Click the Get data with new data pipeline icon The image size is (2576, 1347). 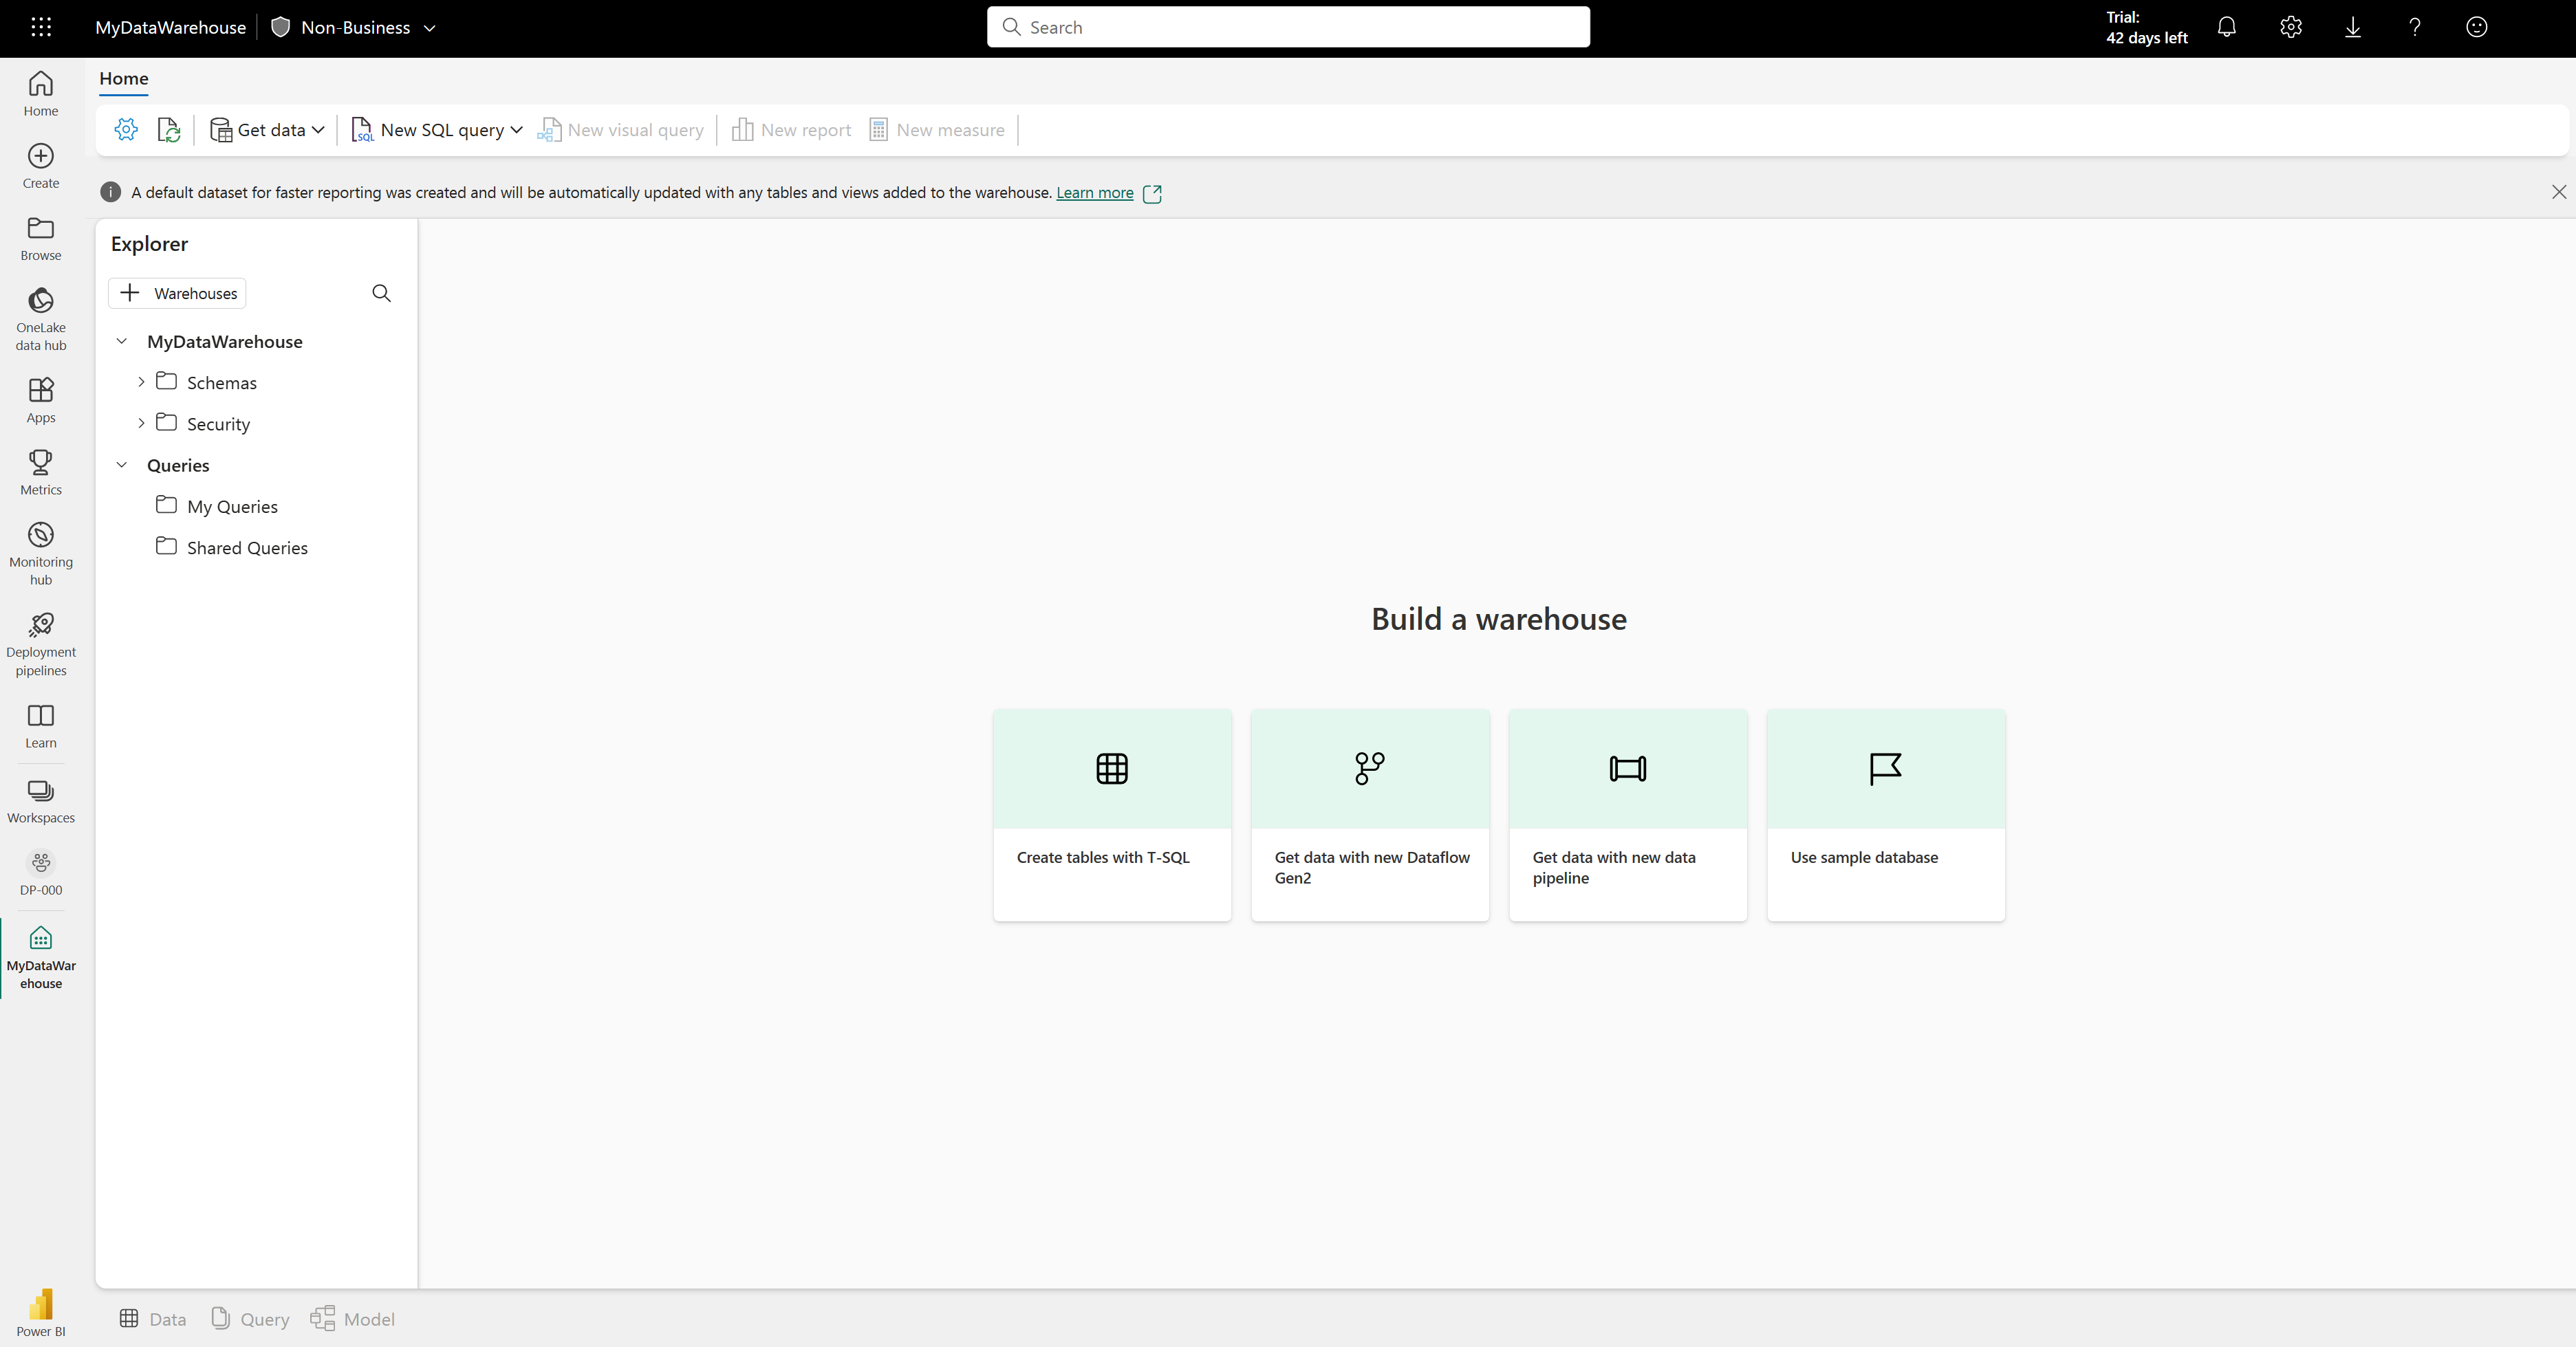tap(1627, 768)
